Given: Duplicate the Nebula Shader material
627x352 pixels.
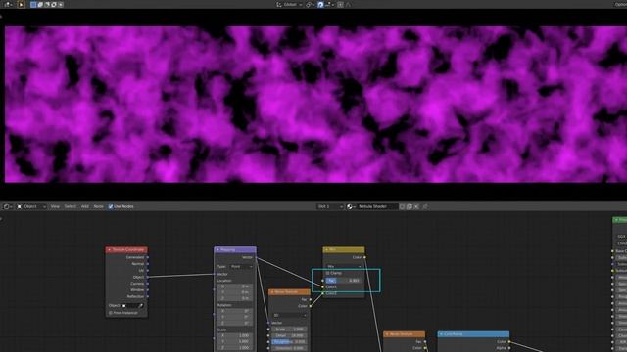Looking at the screenshot, I should (x=410, y=206).
